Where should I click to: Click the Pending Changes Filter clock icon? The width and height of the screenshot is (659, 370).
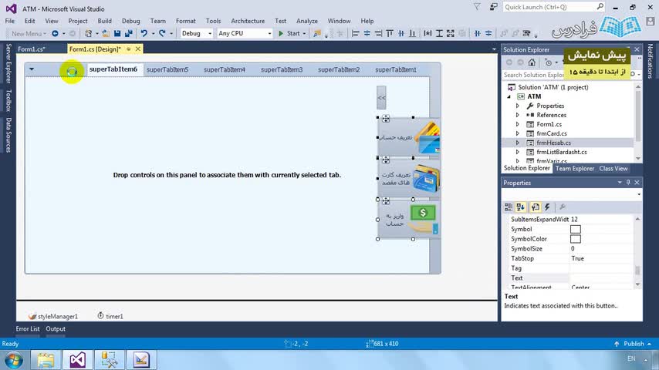coord(548,62)
